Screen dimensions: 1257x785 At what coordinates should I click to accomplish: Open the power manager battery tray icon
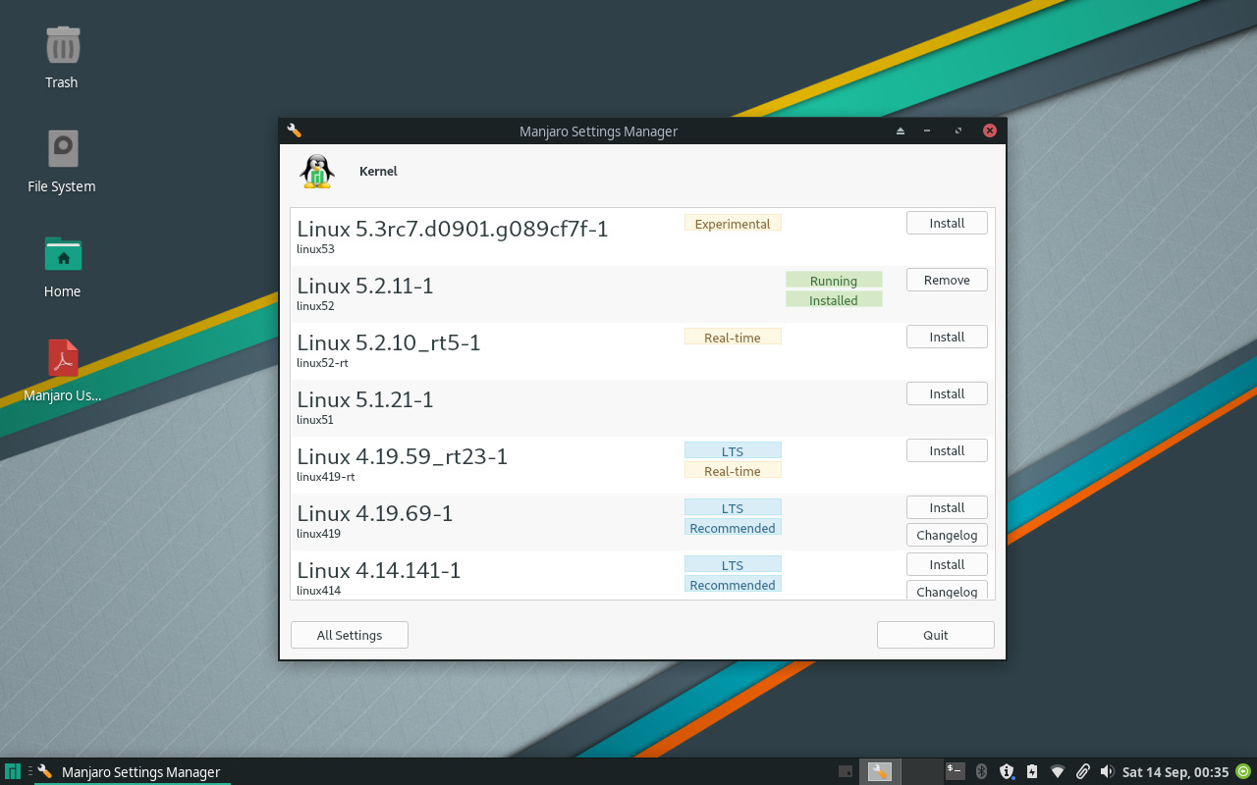(x=1031, y=771)
